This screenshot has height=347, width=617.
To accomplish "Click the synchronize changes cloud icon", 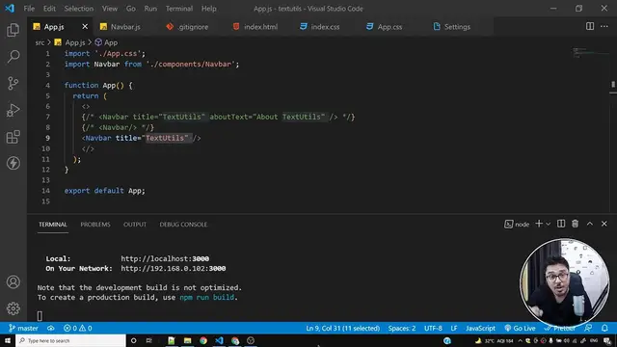I will [51, 328].
